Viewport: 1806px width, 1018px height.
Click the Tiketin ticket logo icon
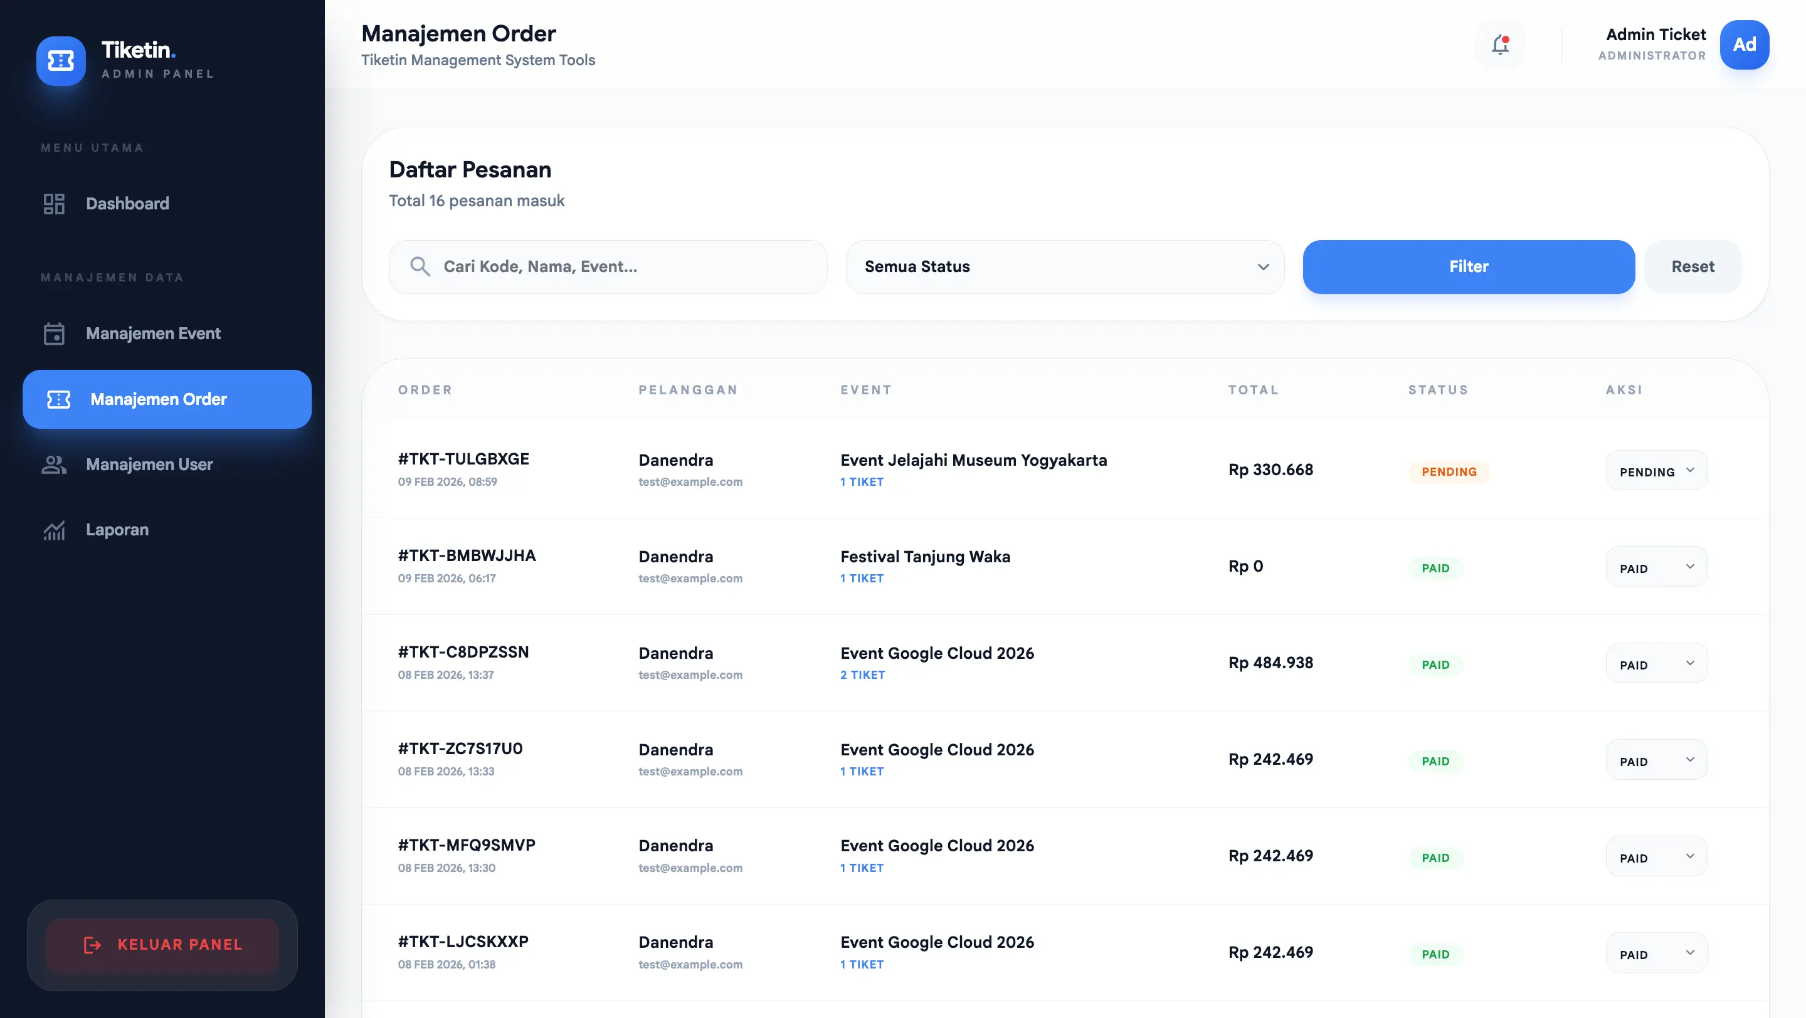tap(61, 61)
